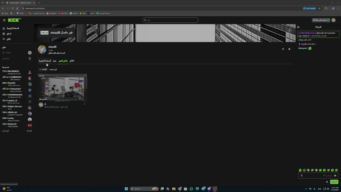Image resolution: width=341 pixels, height=192 pixels.
Task: Switch to channel Home tab
Action: tap(44, 61)
